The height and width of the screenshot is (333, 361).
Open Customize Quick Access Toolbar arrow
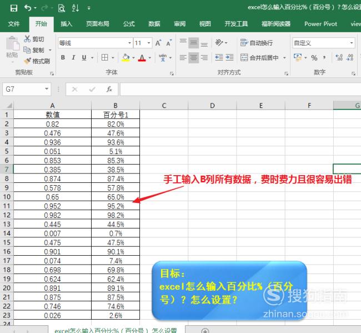(89, 8)
